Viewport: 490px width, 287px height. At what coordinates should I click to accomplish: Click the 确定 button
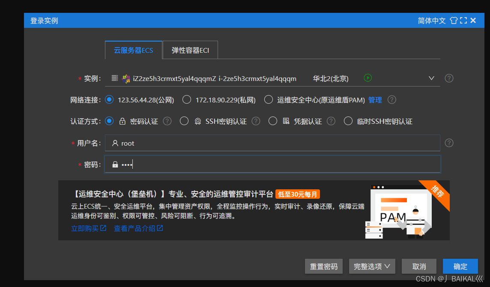pos(460,266)
